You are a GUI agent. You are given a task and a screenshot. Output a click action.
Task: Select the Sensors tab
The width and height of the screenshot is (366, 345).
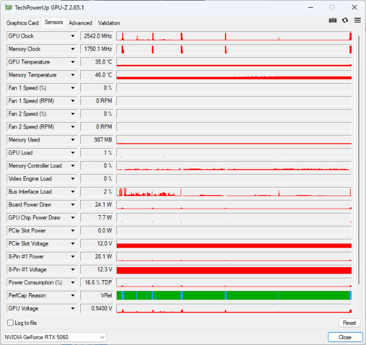54,22
